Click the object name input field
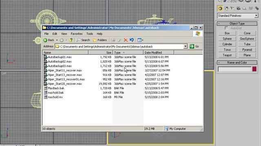This screenshot has width=261, height=146. (x=234, y=69)
